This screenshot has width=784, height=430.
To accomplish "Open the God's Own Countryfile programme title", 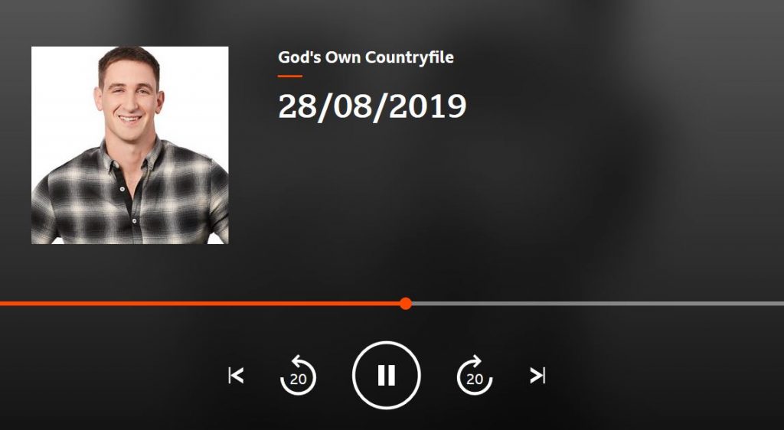I will [365, 57].
